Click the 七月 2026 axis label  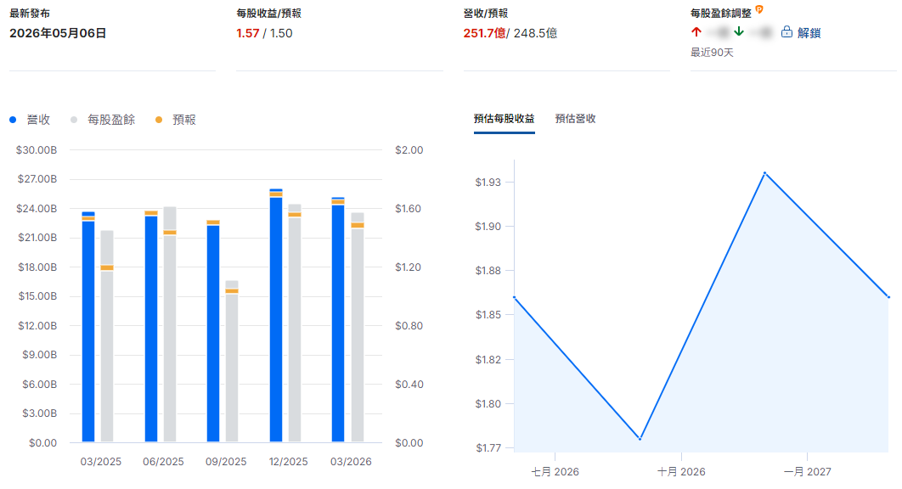[x=555, y=472]
